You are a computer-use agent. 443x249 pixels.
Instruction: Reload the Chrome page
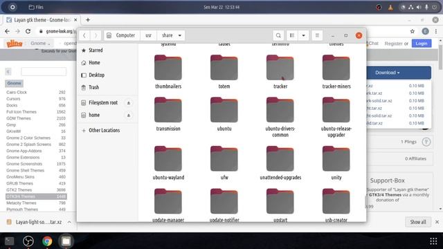coord(28,31)
